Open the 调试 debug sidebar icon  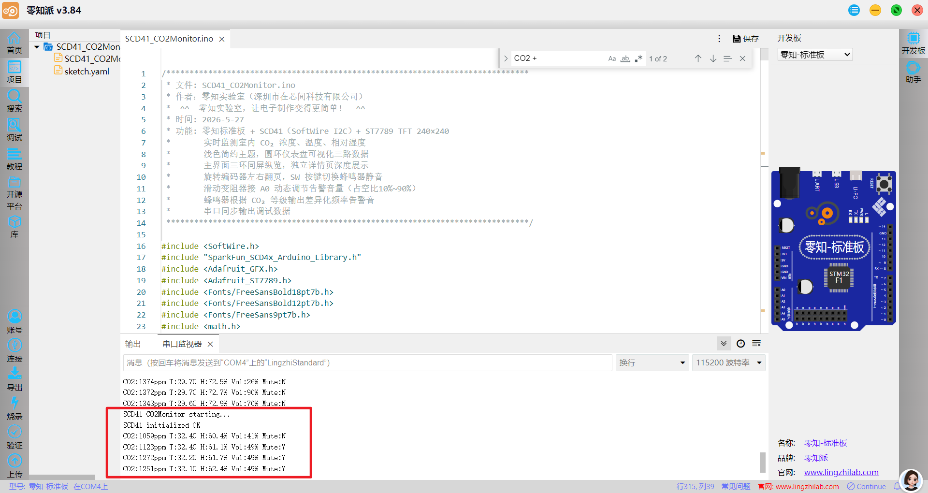14,130
